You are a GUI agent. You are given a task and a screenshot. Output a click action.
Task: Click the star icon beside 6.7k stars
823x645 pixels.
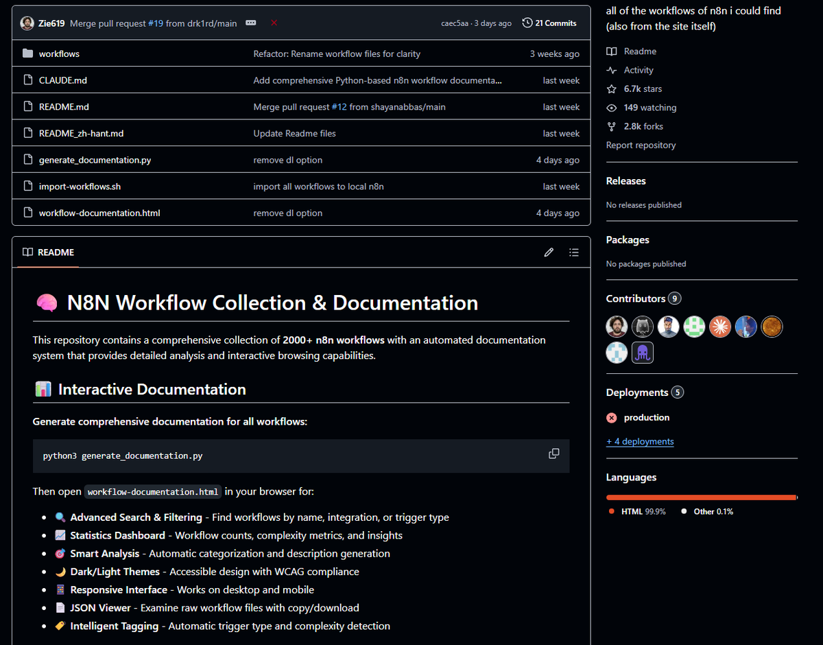pos(612,89)
